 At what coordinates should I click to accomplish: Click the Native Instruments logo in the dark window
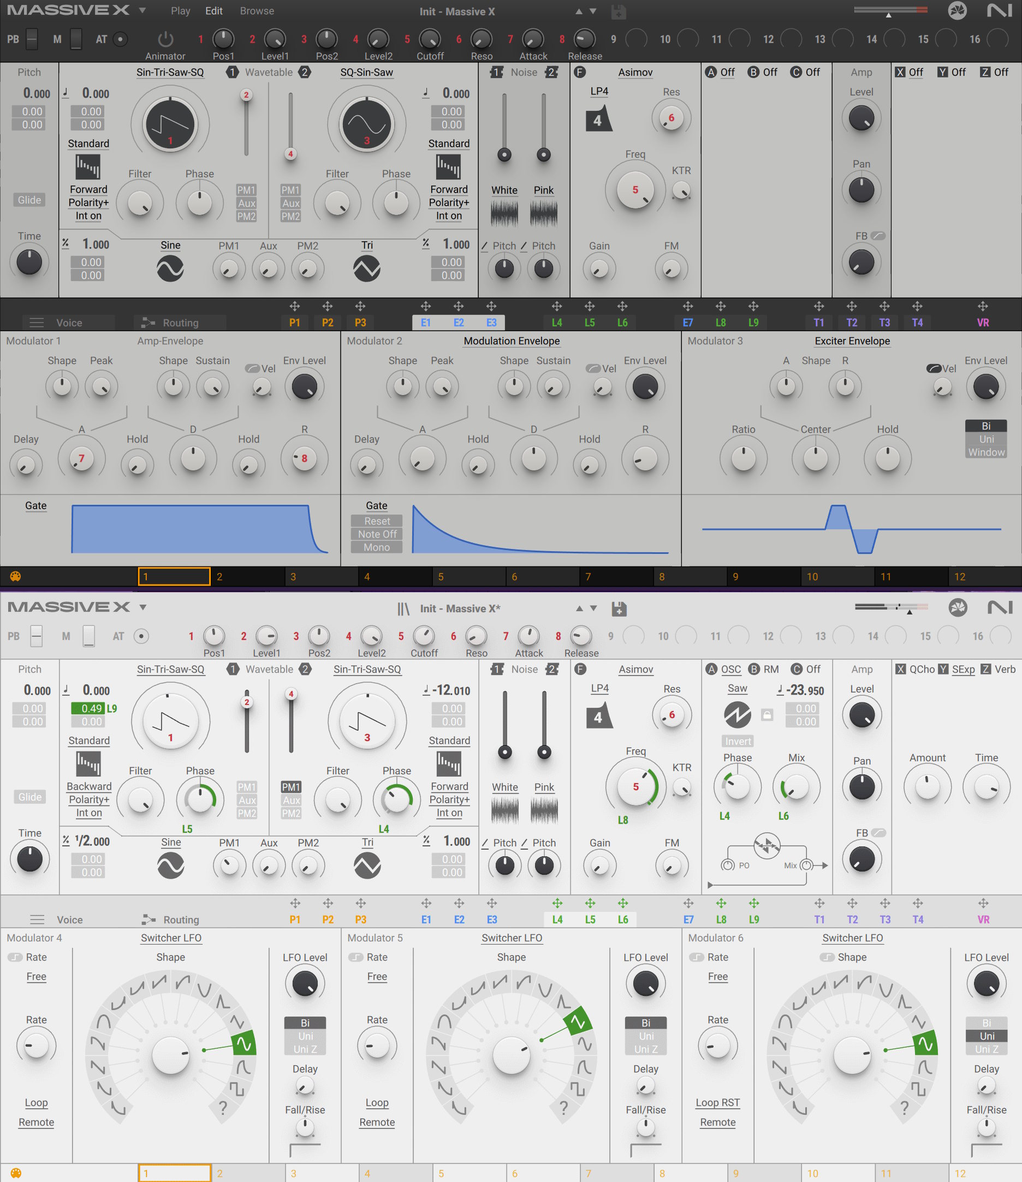999,11
